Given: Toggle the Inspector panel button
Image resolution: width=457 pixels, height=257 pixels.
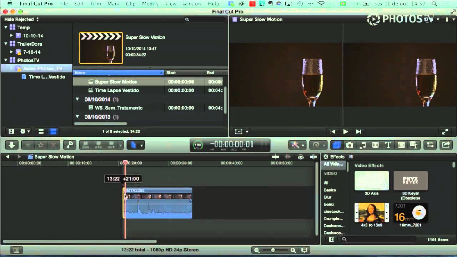Looking at the screenshot, I should (430, 145).
